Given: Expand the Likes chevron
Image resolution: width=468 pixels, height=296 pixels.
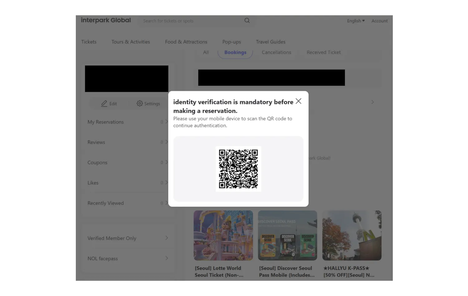Looking at the screenshot, I should (167, 182).
